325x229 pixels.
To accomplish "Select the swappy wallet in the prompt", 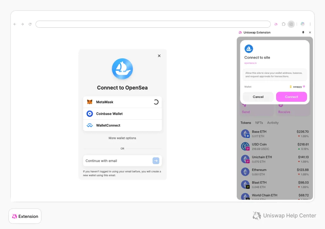I will click(x=297, y=87).
